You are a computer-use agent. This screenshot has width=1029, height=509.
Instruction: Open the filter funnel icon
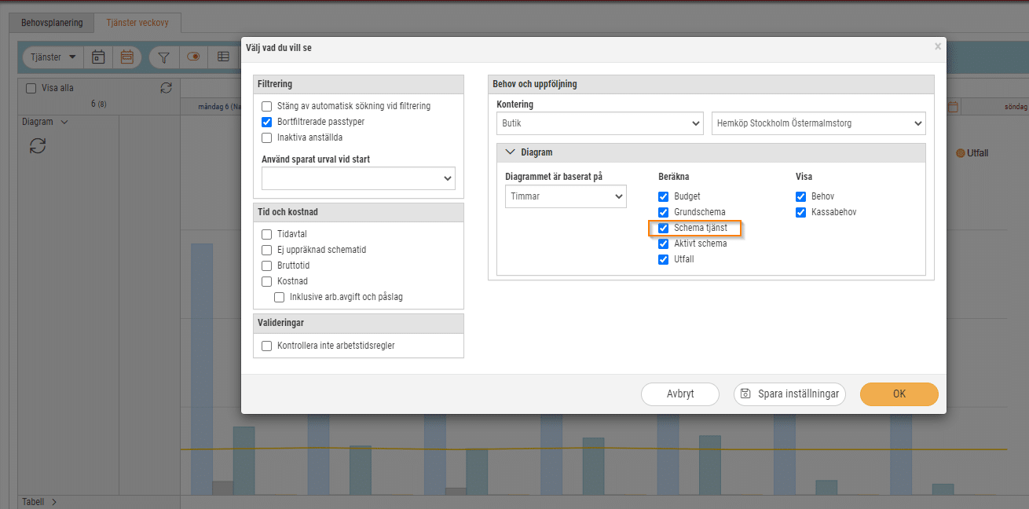(x=163, y=57)
